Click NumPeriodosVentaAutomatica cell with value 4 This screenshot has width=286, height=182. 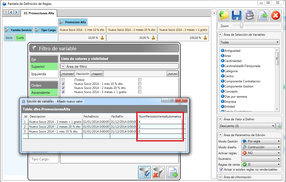pyautogui.click(x=160, y=122)
